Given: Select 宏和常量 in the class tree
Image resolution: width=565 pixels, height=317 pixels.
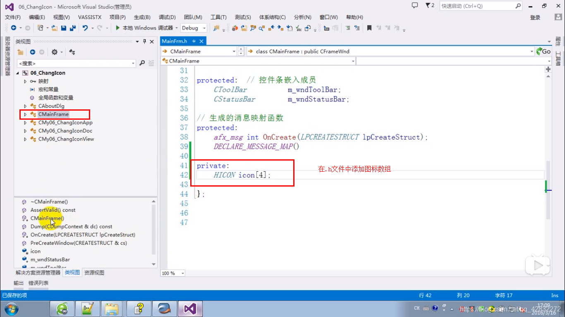Looking at the screenshot, I should click(x=48, y=90).
